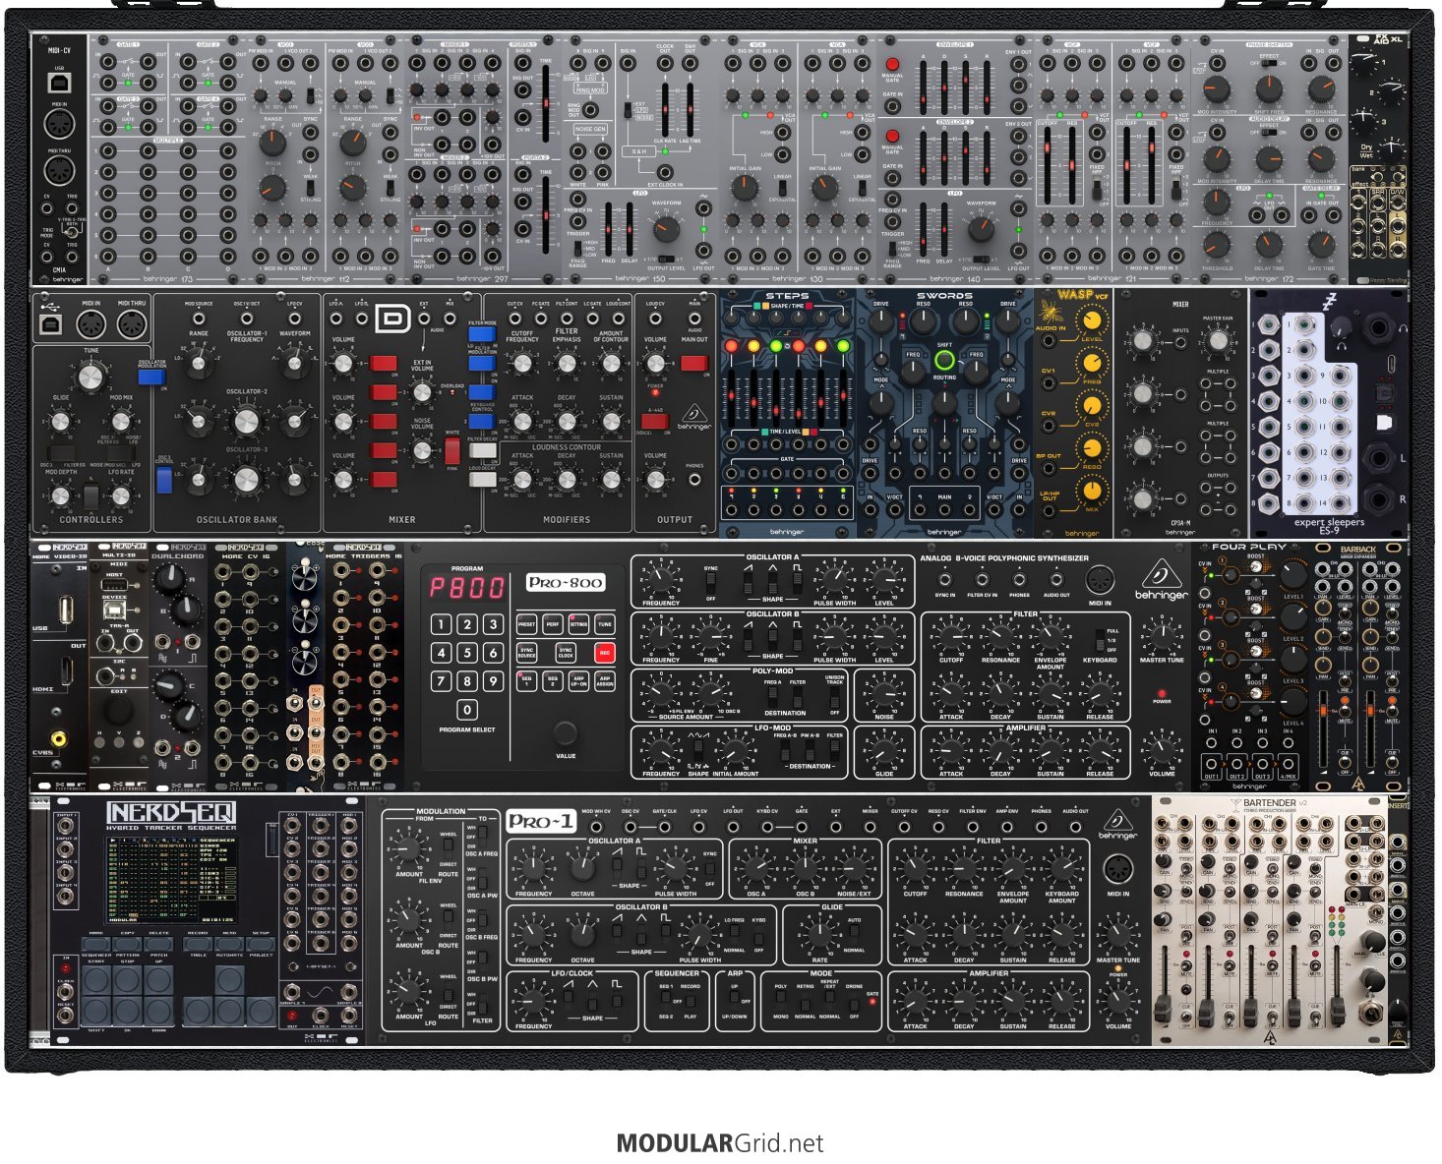Click the Master Gain knob on CP3A-M mixer
The width and height of the screenshot is (1442, 1164).
(x=1218, y=340)
